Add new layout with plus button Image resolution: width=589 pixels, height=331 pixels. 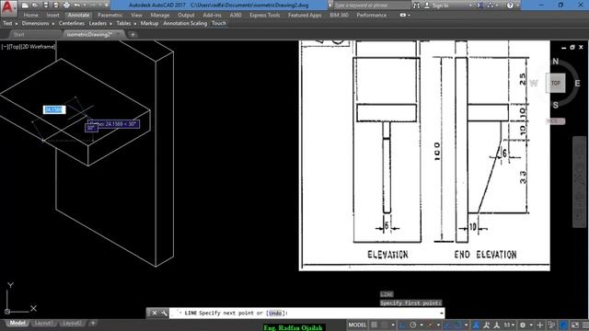click(93, 323)
